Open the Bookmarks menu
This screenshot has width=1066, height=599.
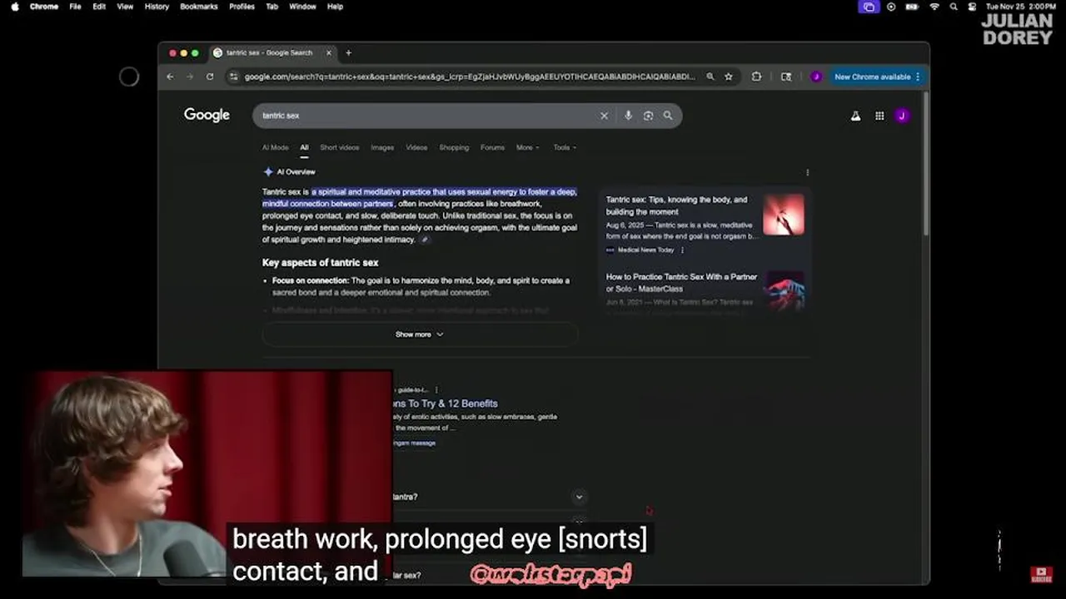coord(199,7)
